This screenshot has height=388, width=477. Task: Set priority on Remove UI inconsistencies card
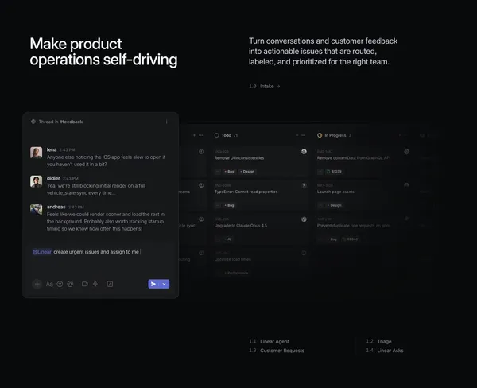click(x=218, y=172)
